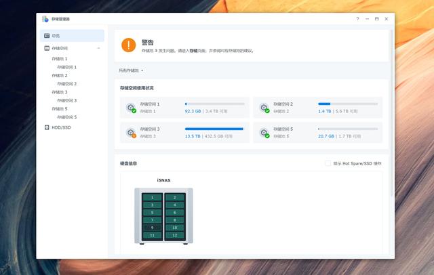Image resolution: width=434 pixels, height=275 pixels.
Task: Click the vertical scrollbar of the overview panel
Action: [392, 113]
